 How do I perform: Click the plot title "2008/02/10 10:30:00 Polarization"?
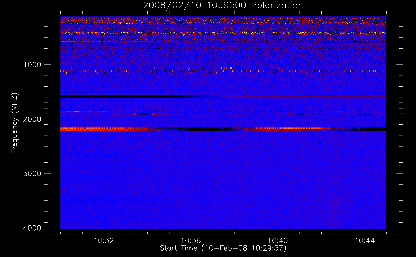pyautogui.click(x=223, y=5)
